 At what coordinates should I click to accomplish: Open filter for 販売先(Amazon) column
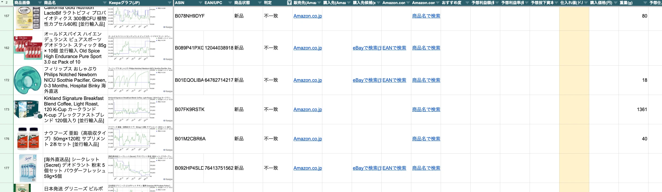tap(319, 3)
